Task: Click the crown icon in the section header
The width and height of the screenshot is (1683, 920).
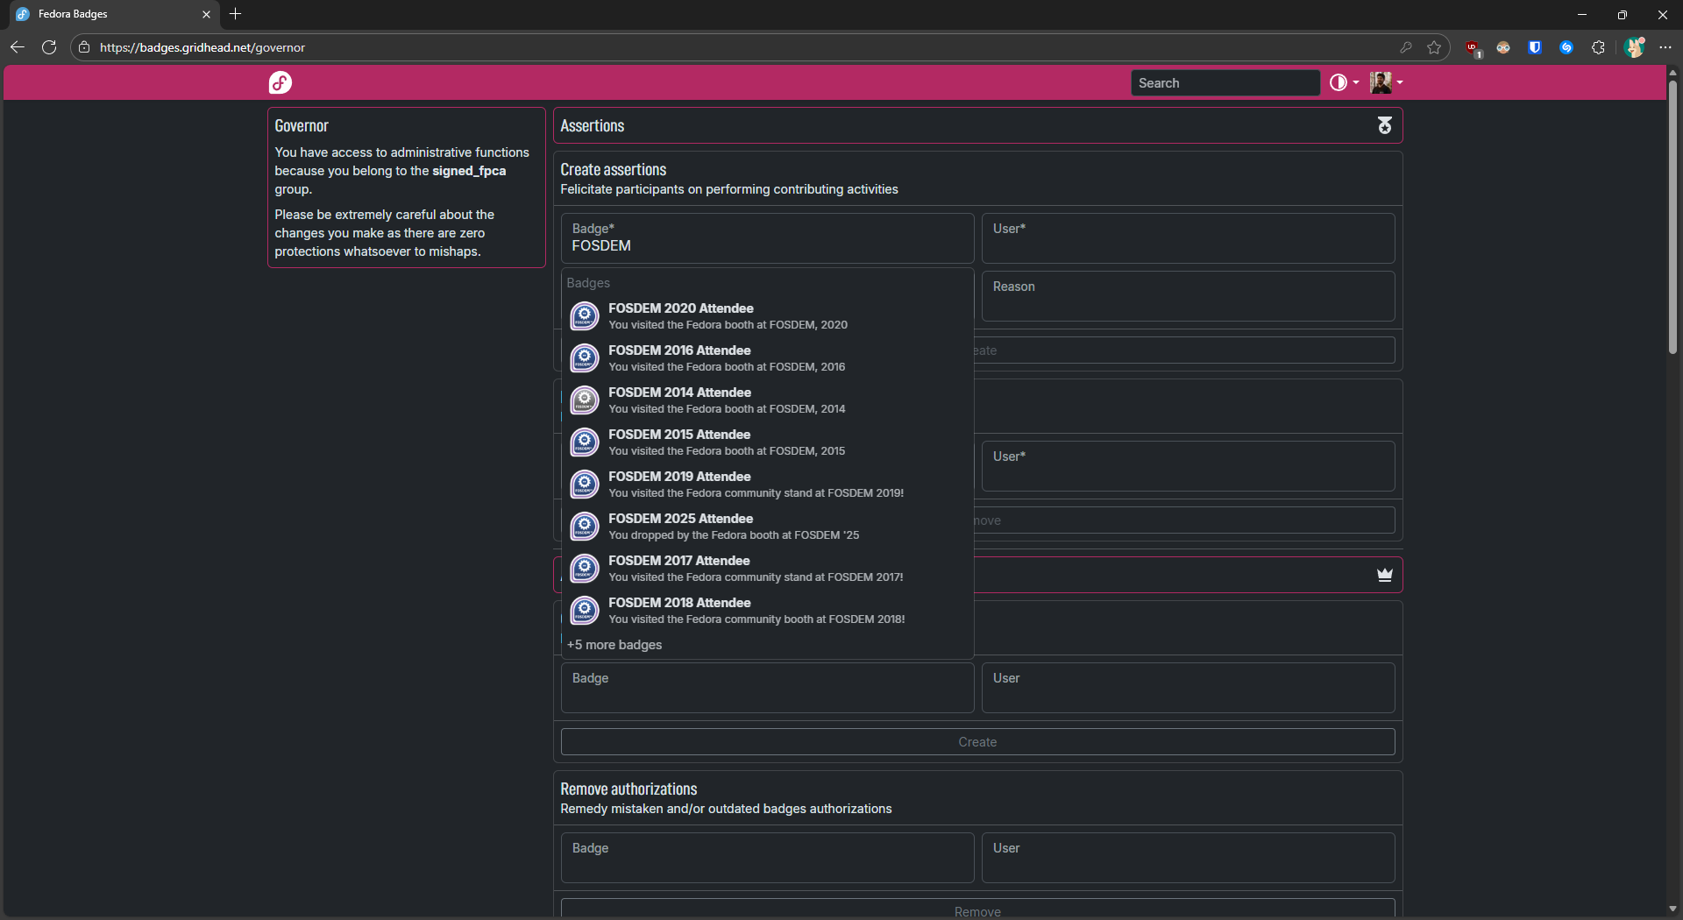Action: click(1384, 575)
